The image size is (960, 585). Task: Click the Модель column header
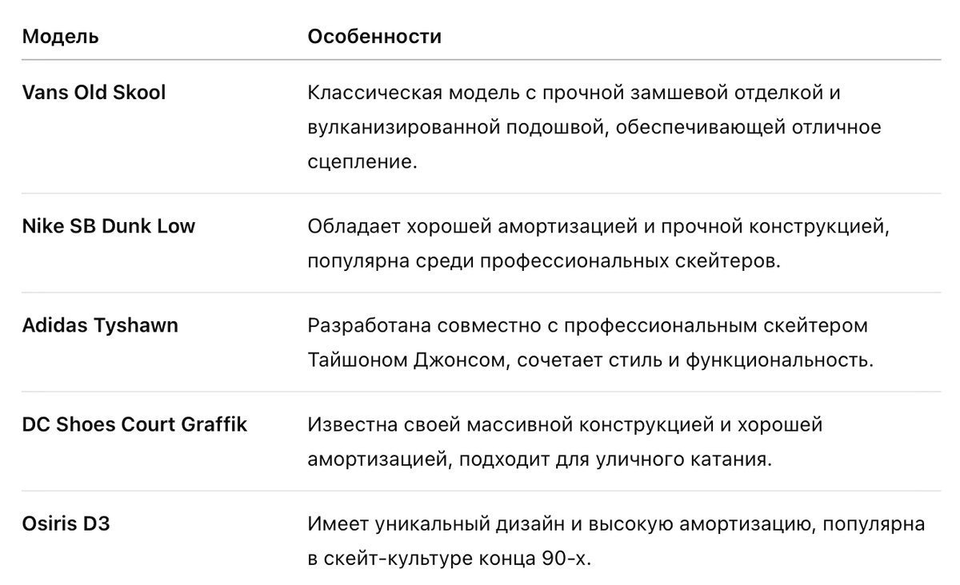coord(61,37)
